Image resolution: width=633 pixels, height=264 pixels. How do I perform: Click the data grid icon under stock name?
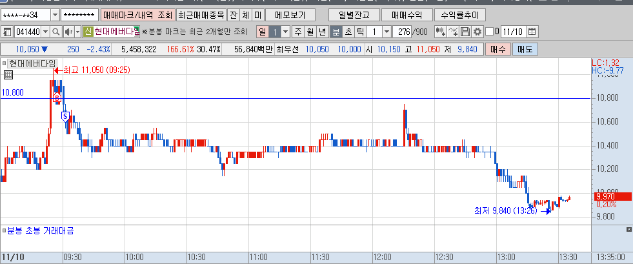coord(8,75)
